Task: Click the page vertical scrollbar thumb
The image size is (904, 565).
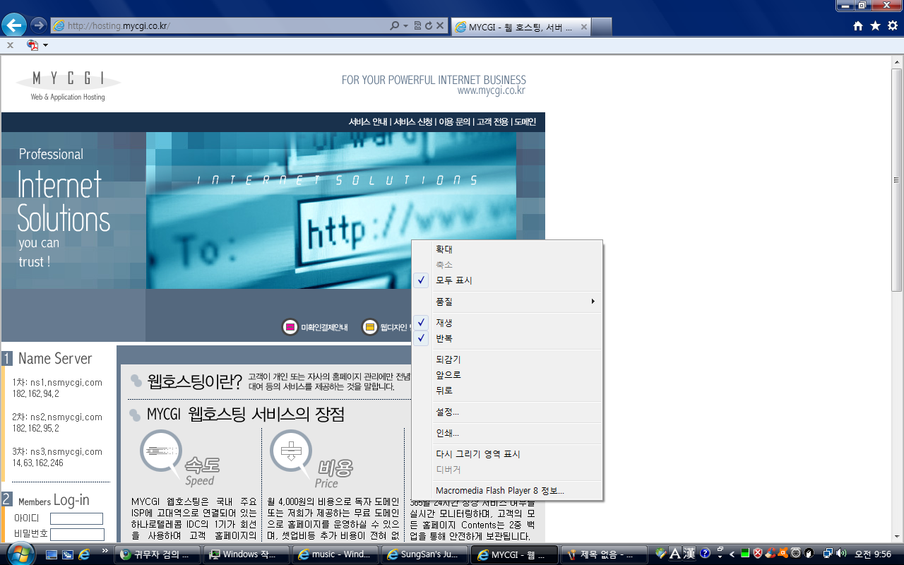Action: click(897, 180)
